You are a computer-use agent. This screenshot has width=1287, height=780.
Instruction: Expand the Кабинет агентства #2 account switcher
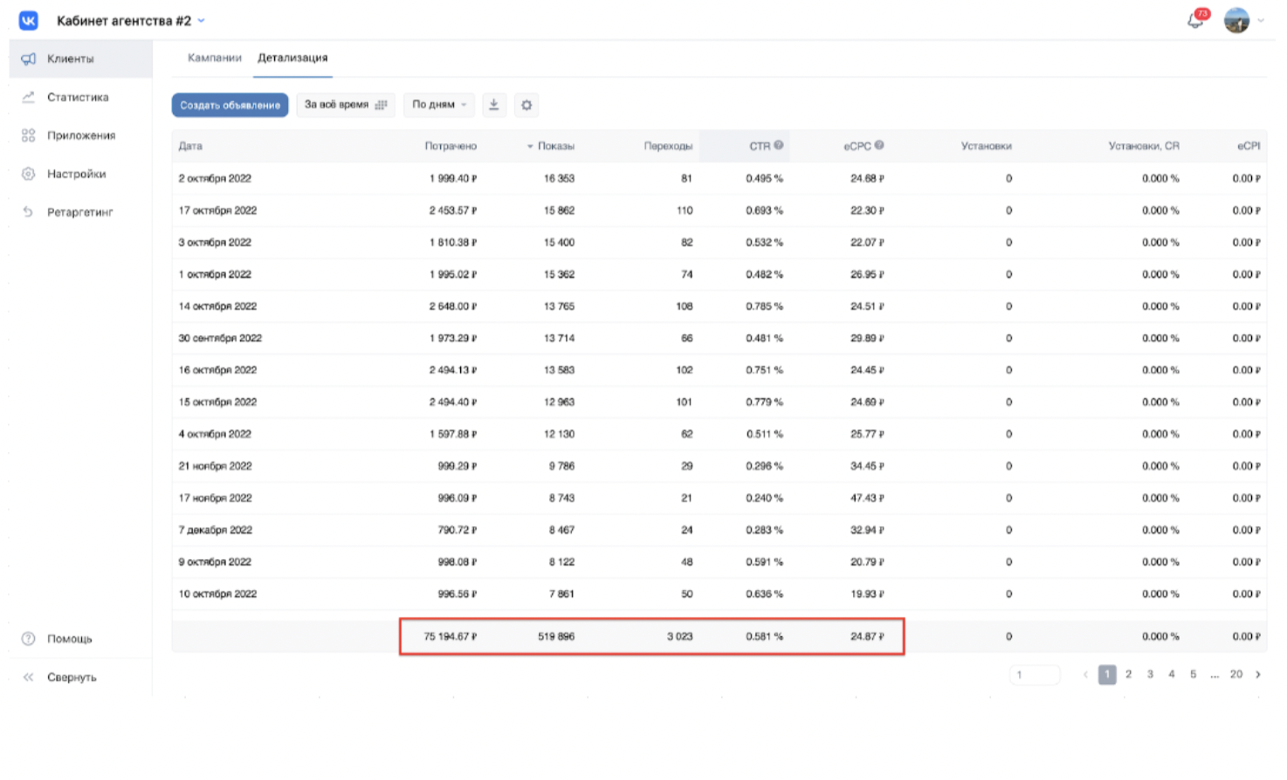131,20
